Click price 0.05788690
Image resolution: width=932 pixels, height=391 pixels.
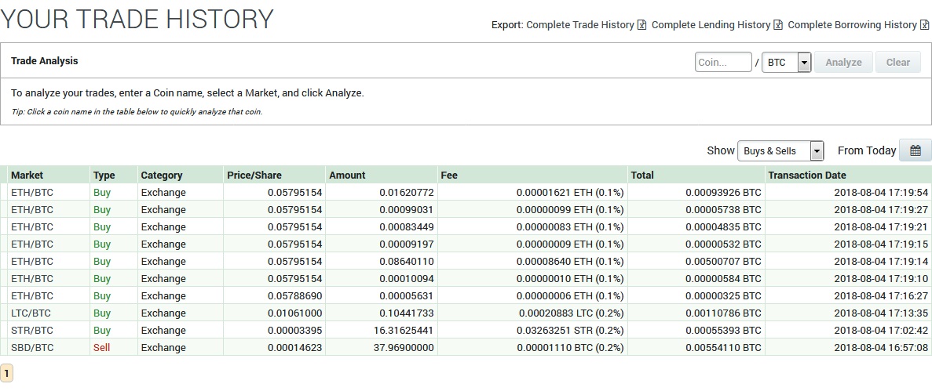294,295
